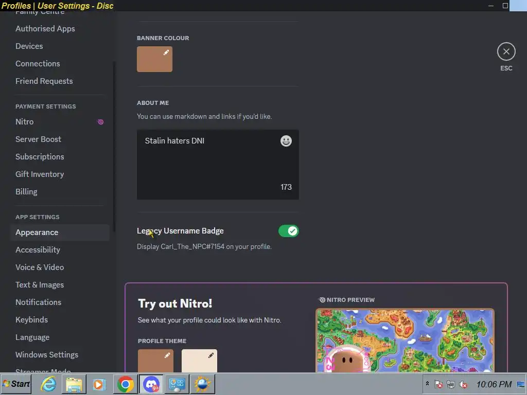Open Windows Settings in sidebar
527x395 pixels.
47,354
